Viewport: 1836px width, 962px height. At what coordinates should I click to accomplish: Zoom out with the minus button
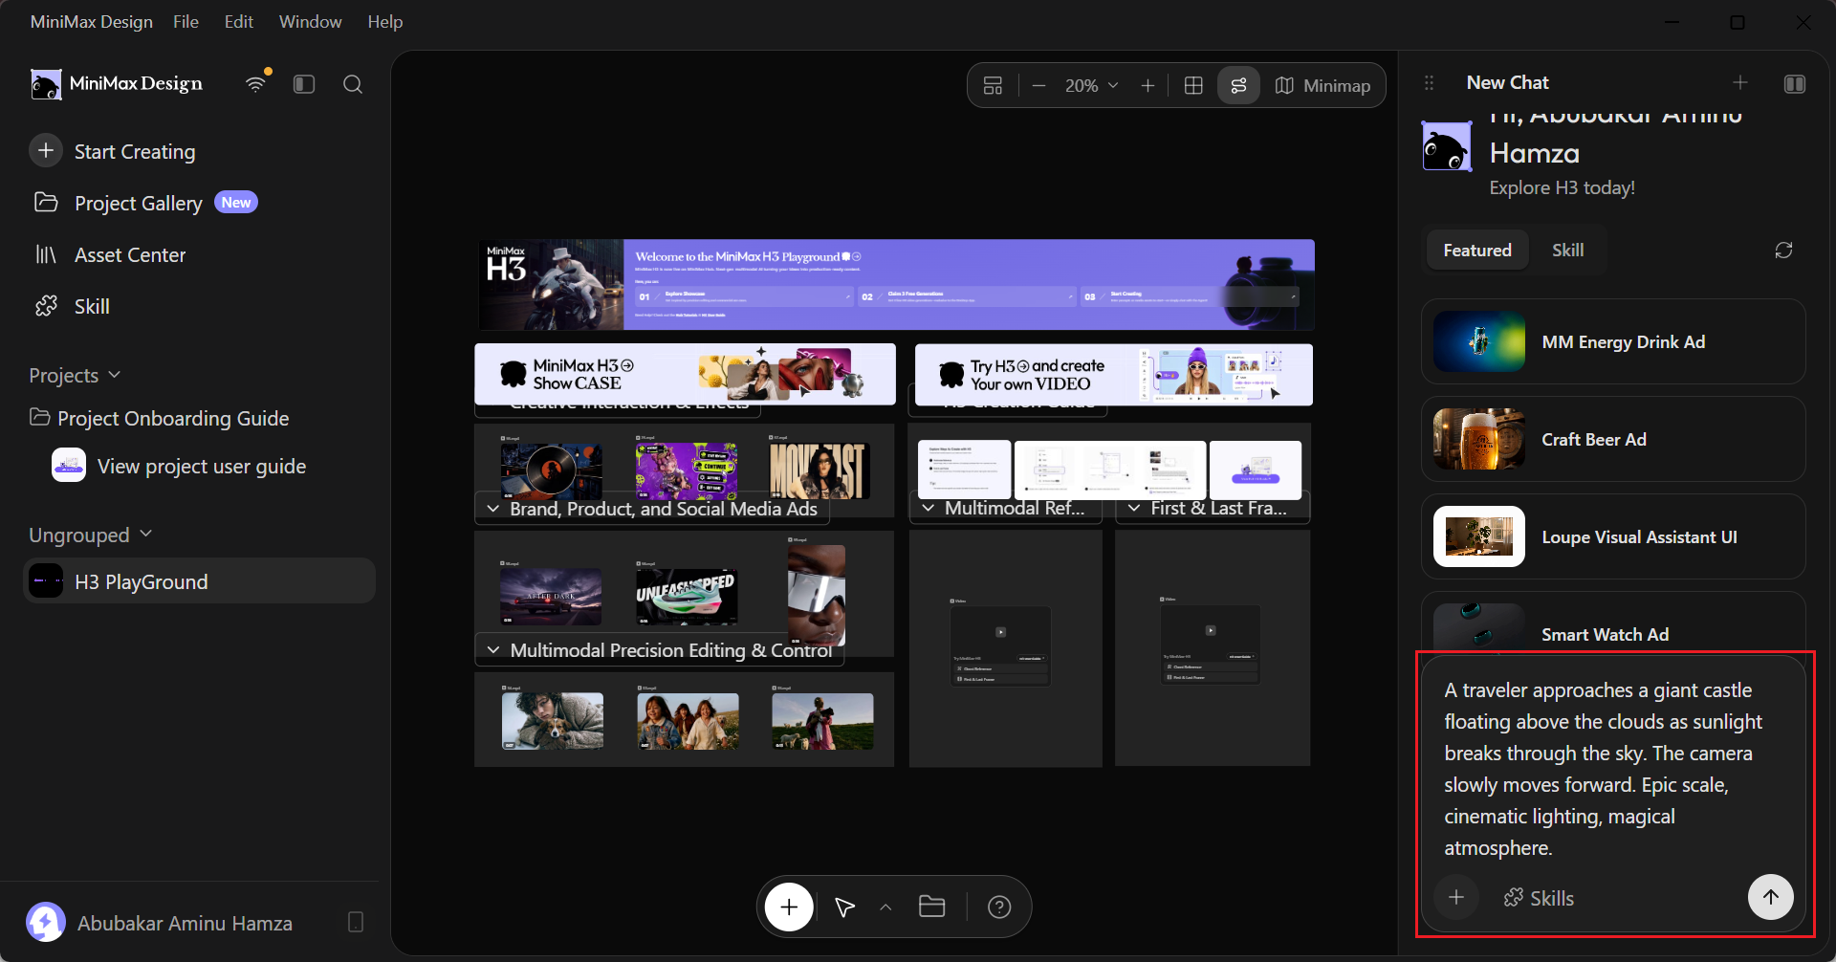point(1039,86)
